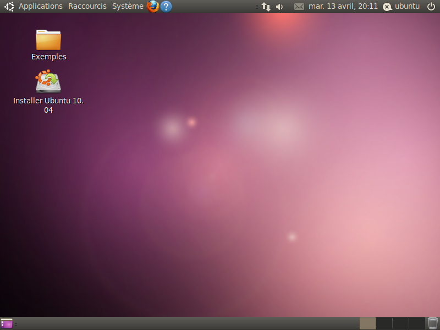Screen dimensions: 440x330
Task: Click the volume speaker icon
Action: pos(279,7)
